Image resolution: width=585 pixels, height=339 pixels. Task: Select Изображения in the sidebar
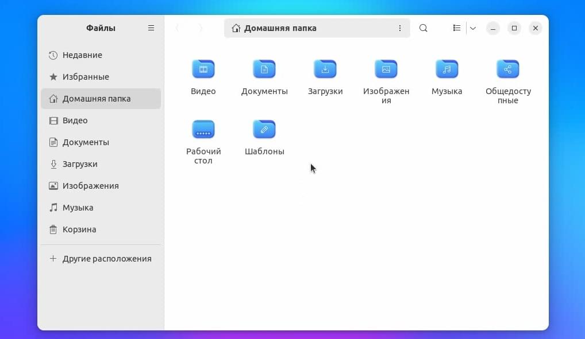(x=101, y=186)
